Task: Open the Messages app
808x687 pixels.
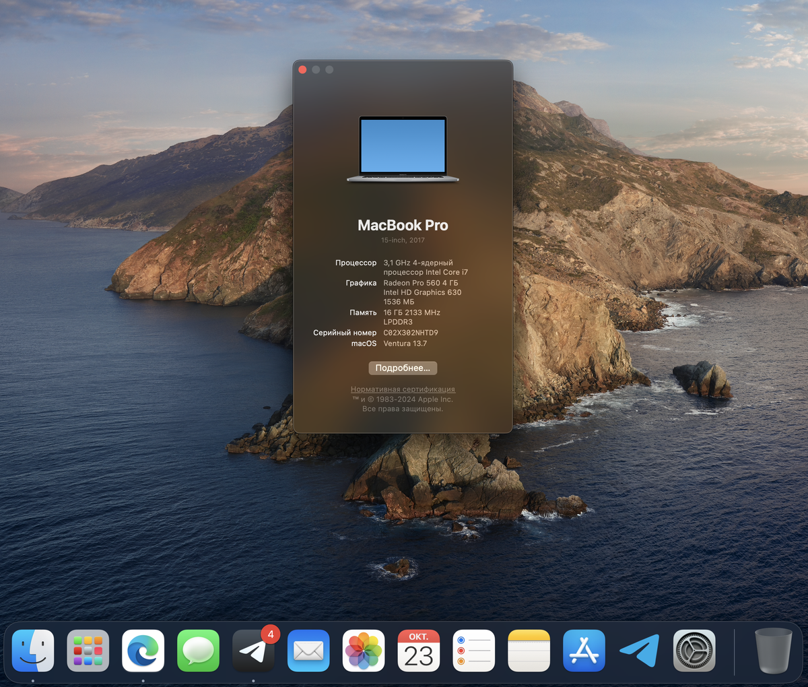Action: click(199, 651)
